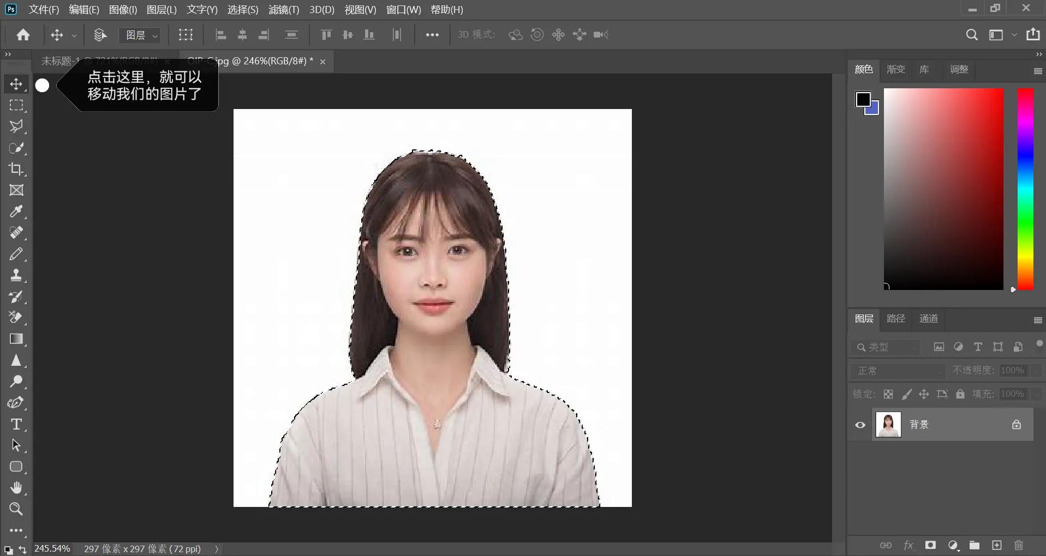Select the Crop tool
The image size is (1046, 556).
coord(16,170)
